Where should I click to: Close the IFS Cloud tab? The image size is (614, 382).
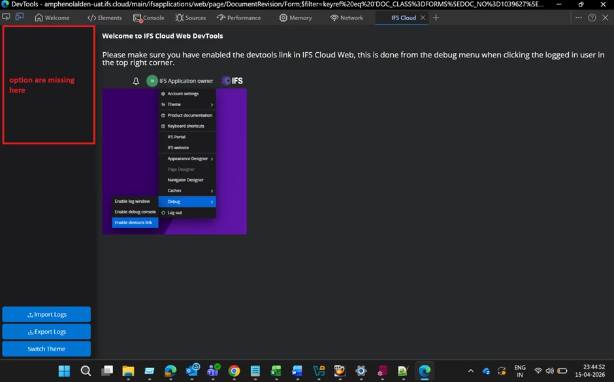[x=423, y=18]
